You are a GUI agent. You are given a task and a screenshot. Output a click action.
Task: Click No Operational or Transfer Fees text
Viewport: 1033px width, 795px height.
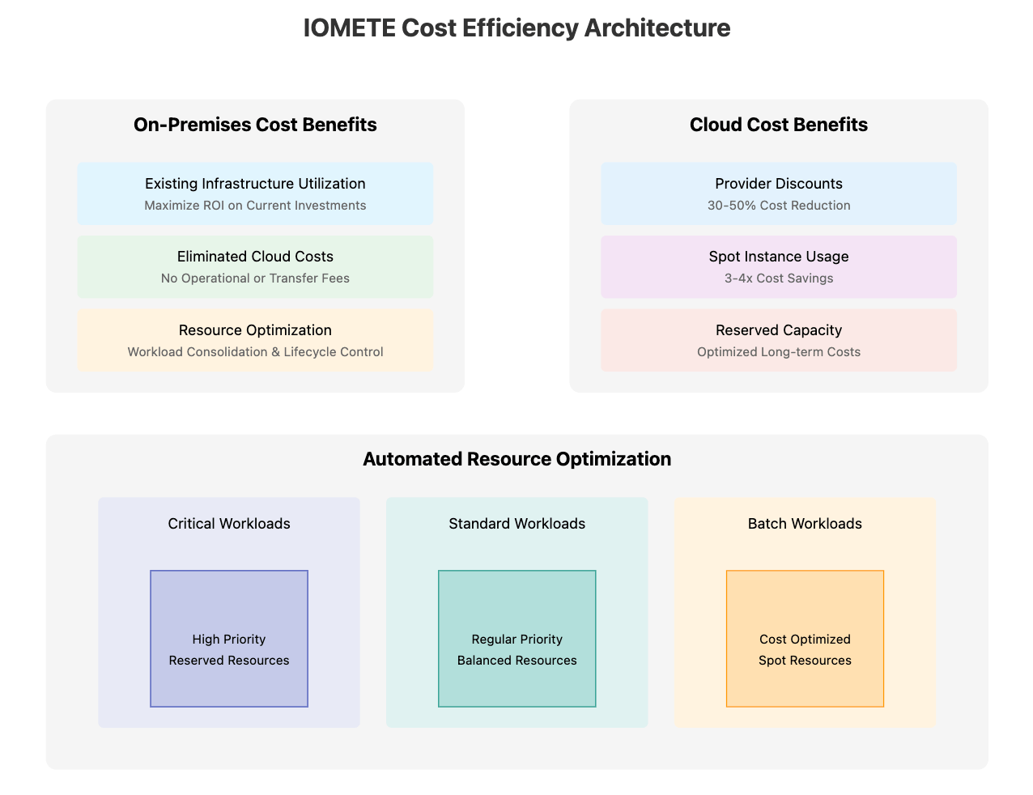coord(255,278)
